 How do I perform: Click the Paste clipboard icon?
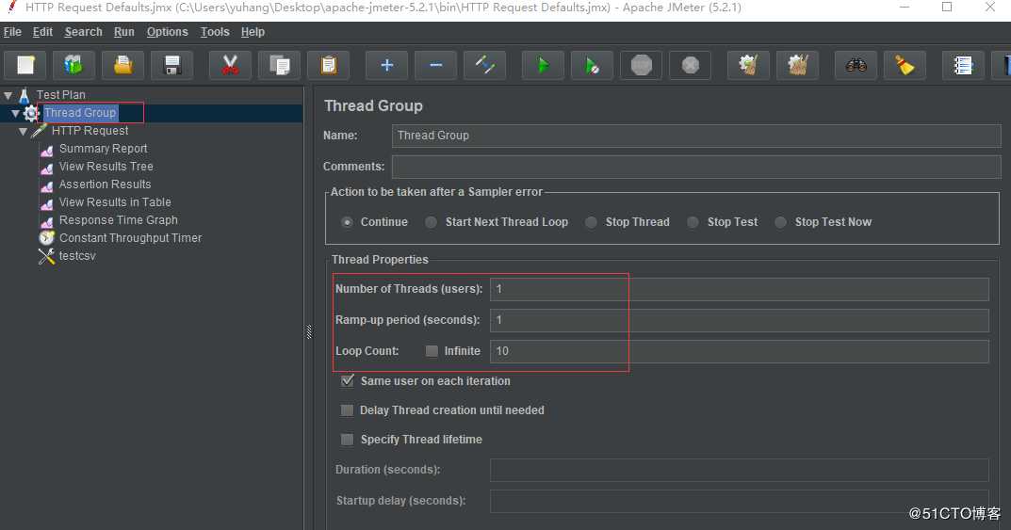tap(328, 65)
